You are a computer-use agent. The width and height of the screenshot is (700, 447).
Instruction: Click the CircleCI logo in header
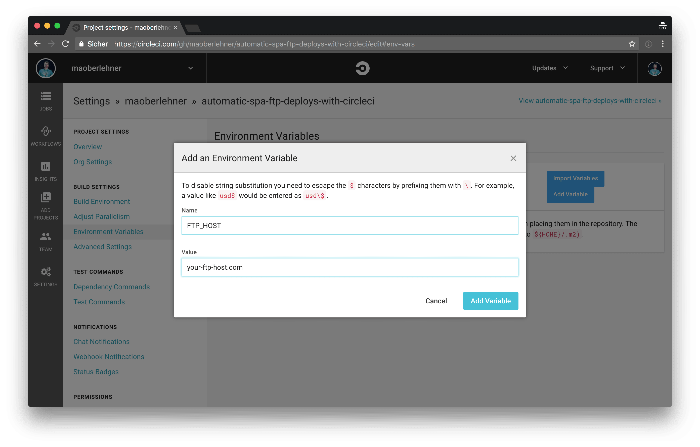click(362, 68)
